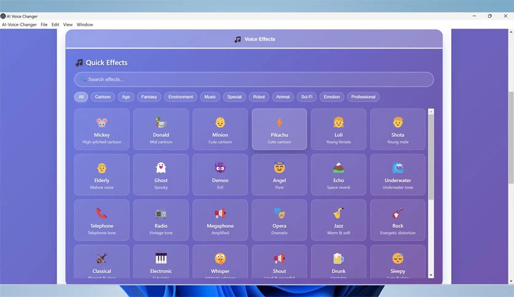Screen dimensions: 514x297
Task: Choose the Demon evil voice effect
Action: point(220,175)
